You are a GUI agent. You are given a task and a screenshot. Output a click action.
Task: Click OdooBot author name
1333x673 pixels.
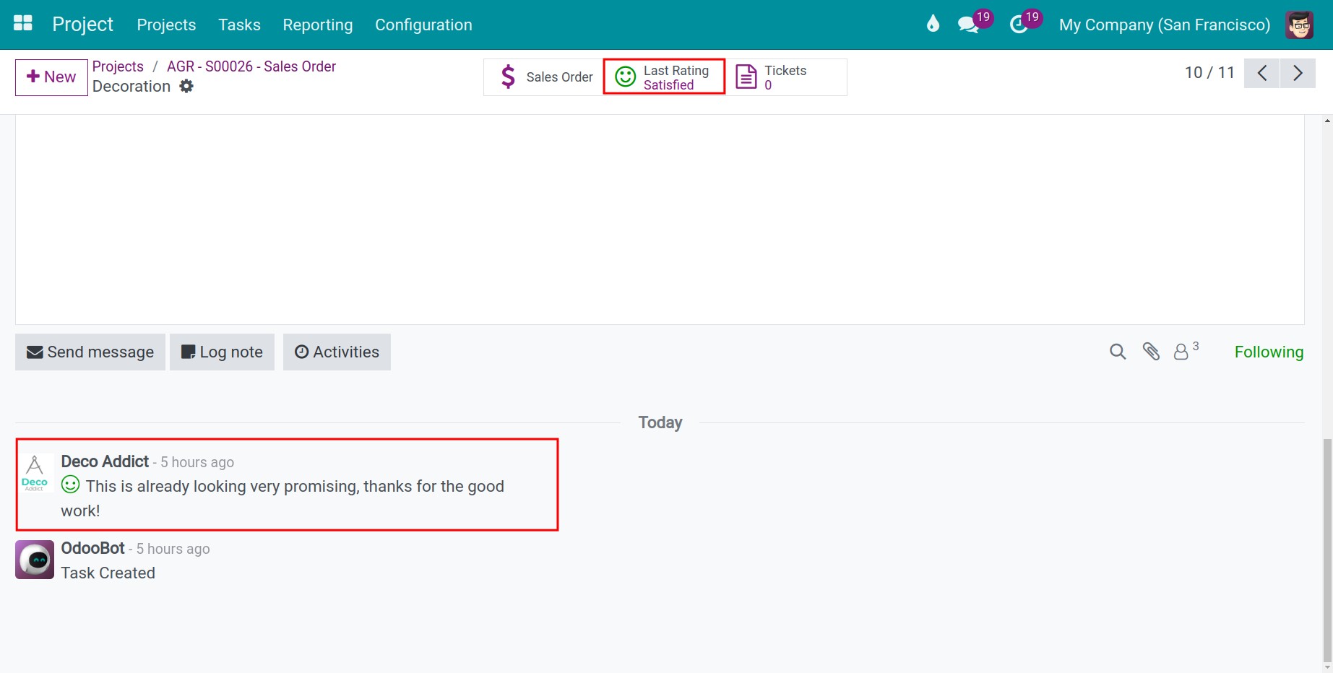(x=93, y=548)
